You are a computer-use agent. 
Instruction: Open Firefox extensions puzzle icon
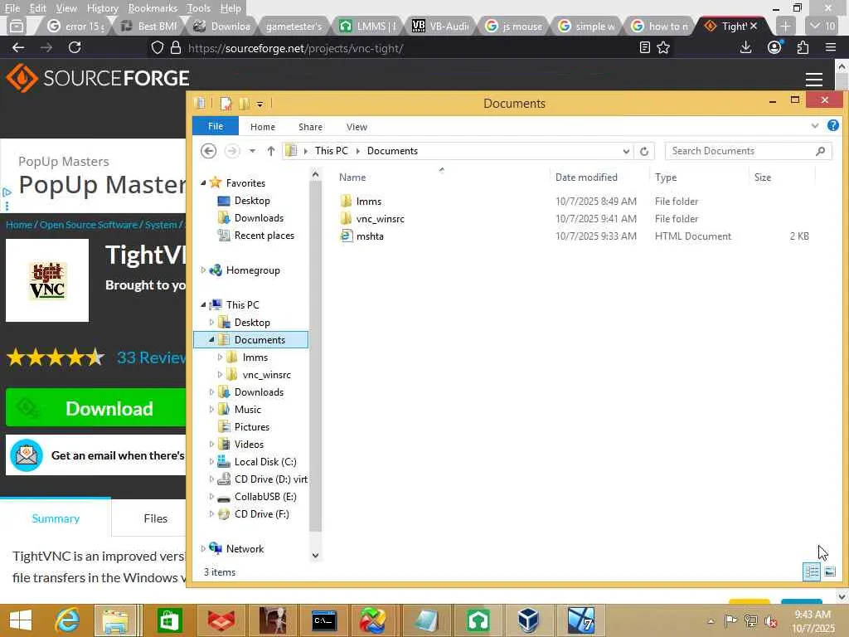[803, 47]
